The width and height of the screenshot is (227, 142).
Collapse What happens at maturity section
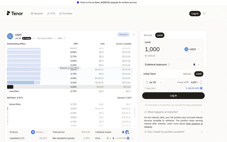pos(174,112)
